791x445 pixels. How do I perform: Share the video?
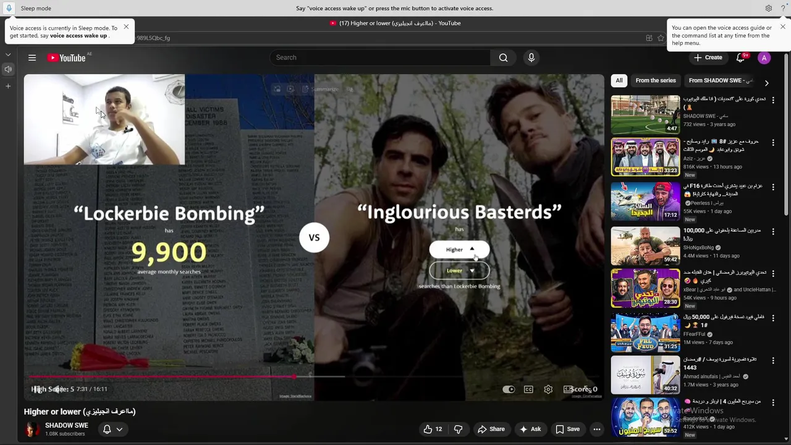click(x=491, y=429)
